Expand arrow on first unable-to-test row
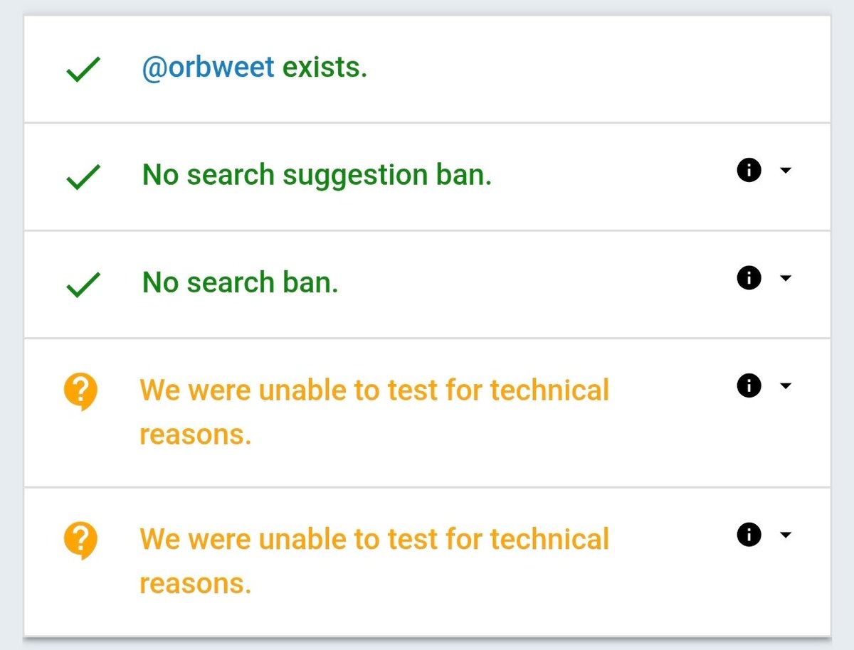This screenshot has height=650, width=854. [x=786, y=385]
